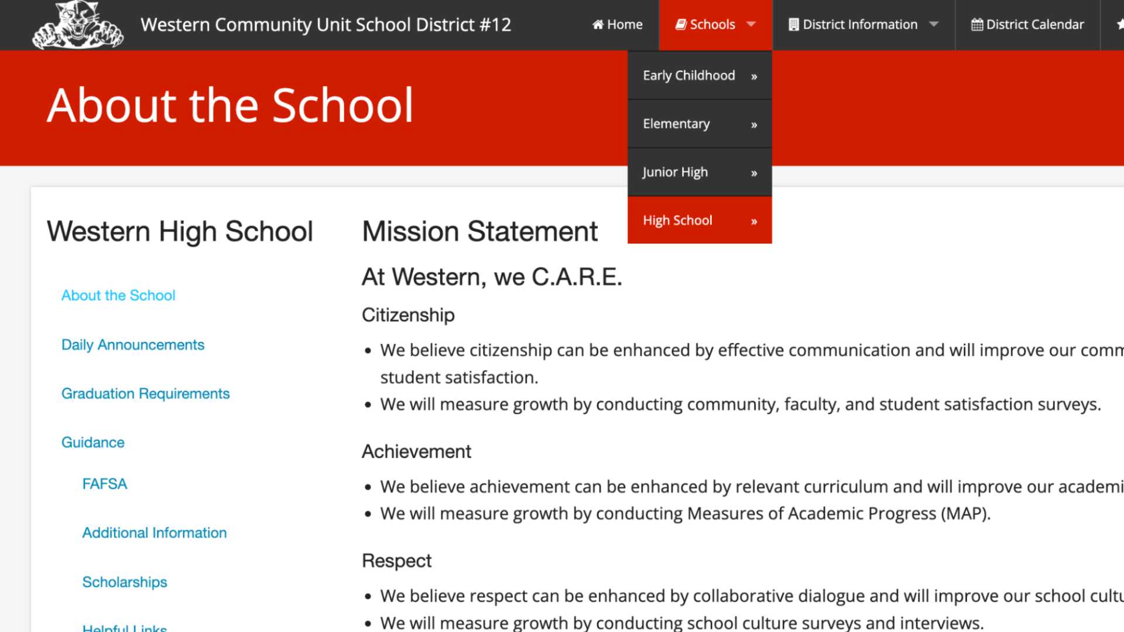This screenshot has height=632, width=1124.
Task: Select Junior High menu entry
Action: 675,172
